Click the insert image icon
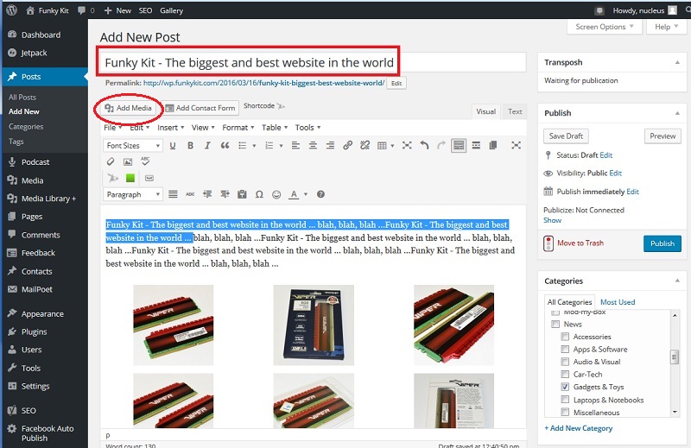 point(128,161)
